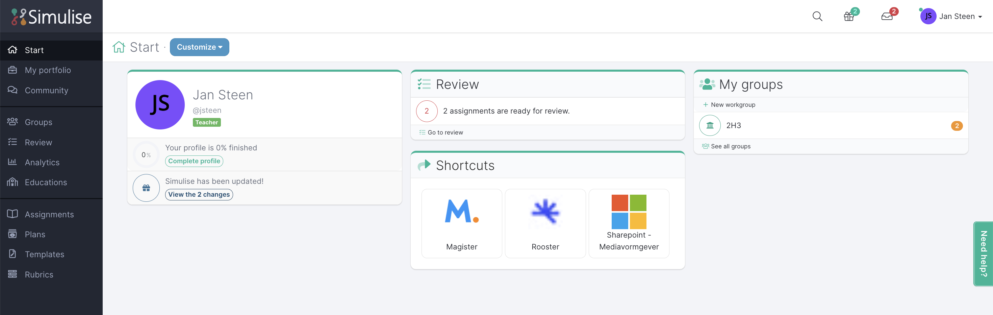This screenshot has height=315, width=993.
Task: Open the Need help? side tab
Action: pos(983,254)
